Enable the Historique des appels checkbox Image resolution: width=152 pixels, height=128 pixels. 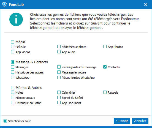tap(13, 72)
